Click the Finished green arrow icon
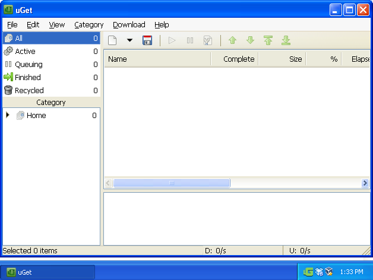Screen dimensions: 373x280 [8, 77]
